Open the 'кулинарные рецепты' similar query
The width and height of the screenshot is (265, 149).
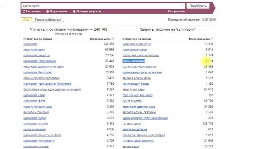pos(137,44)
